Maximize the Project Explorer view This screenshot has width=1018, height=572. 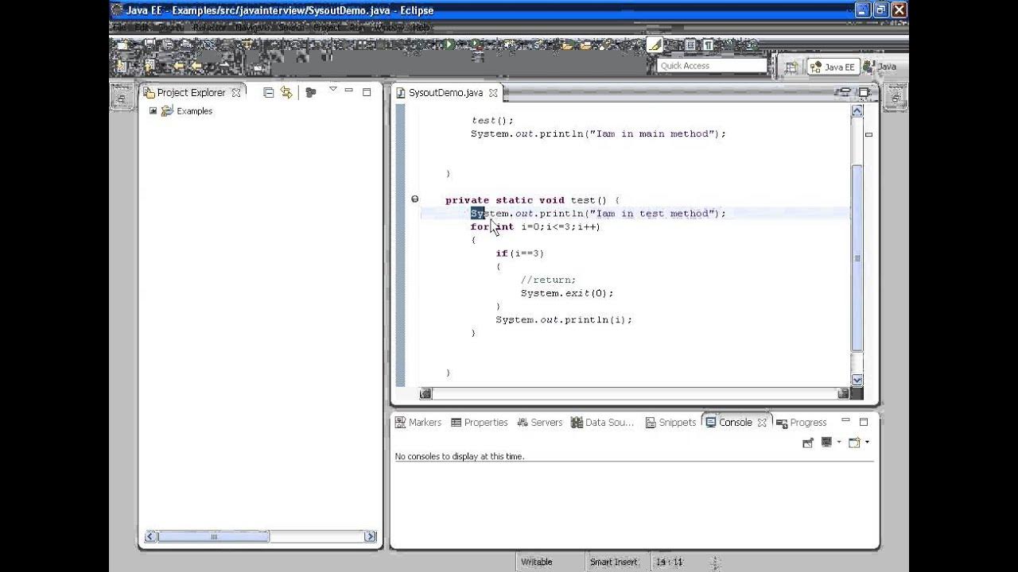(x=367, y=92)
